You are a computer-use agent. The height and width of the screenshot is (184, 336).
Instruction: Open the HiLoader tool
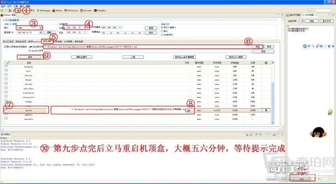click(x=86, y=11)
